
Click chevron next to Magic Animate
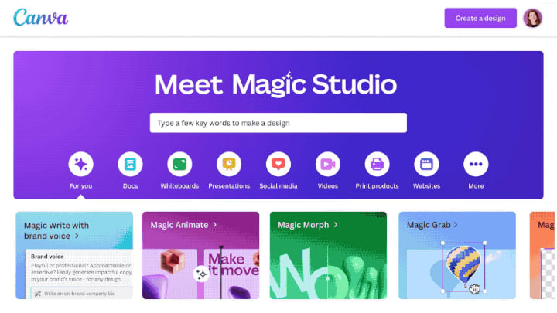214,225
